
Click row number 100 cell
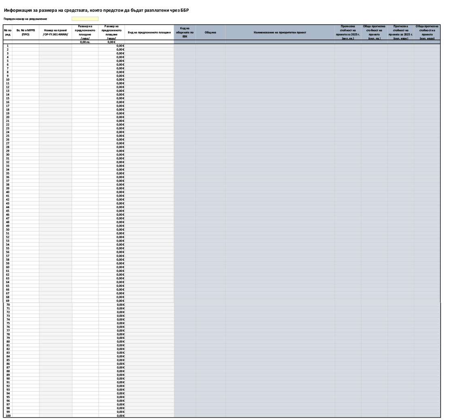pos(7,415)
